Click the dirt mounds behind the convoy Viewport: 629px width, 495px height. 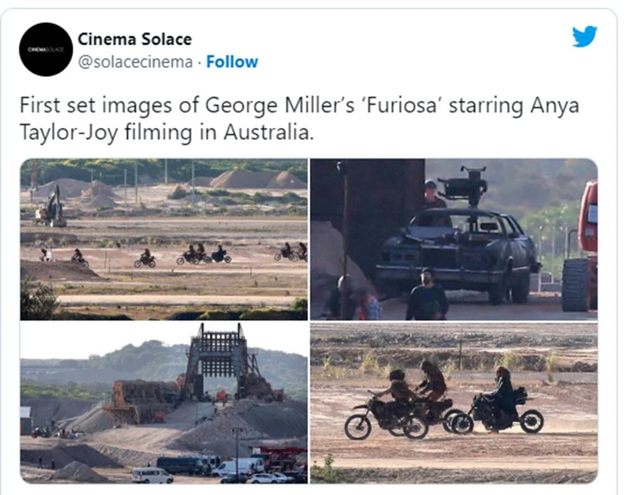[257, 179]
